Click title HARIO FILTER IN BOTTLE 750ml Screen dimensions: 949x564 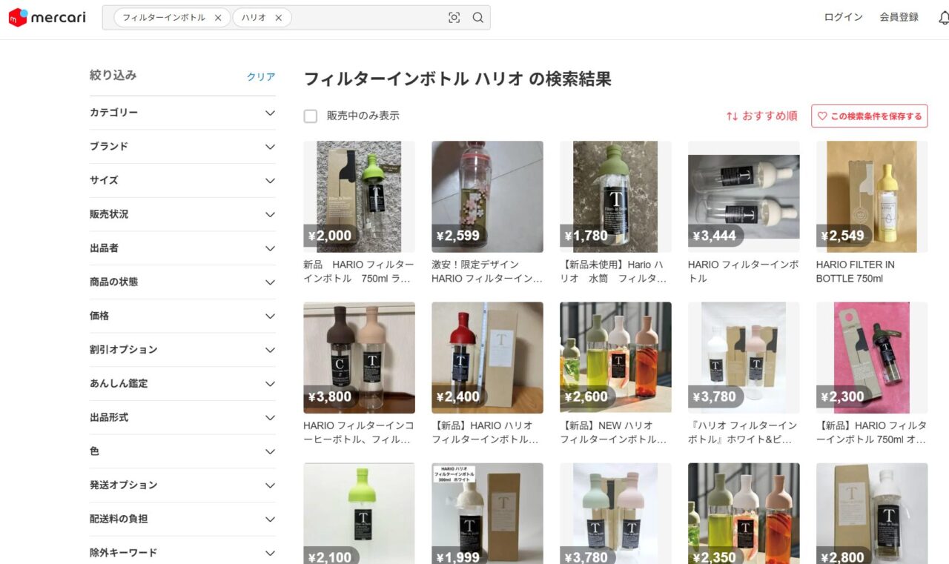click(x=856, y=271)
